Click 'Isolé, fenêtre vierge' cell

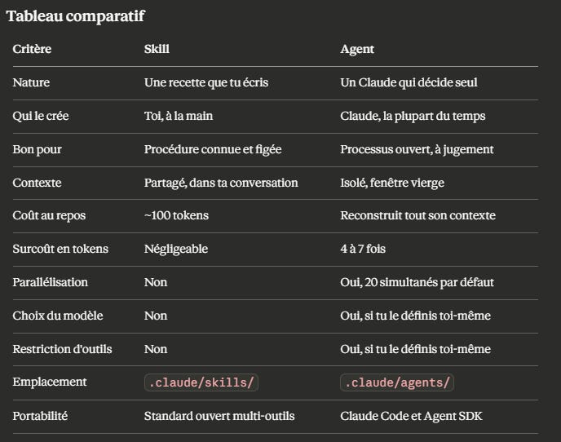coord(392,183)
